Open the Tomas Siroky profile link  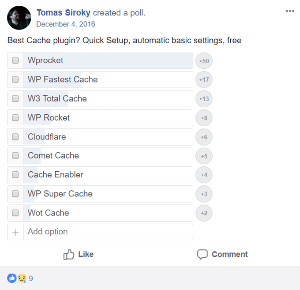click(64, 13)
